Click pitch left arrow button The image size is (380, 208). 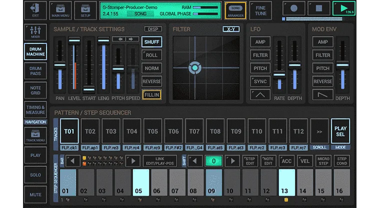pos(120,39)
